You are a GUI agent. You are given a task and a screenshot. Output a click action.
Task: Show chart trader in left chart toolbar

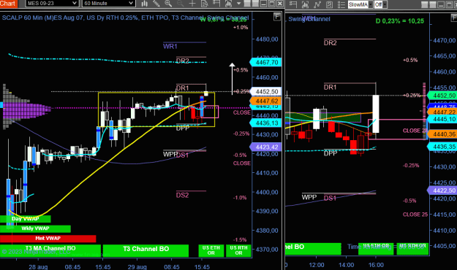coord(216,4)
